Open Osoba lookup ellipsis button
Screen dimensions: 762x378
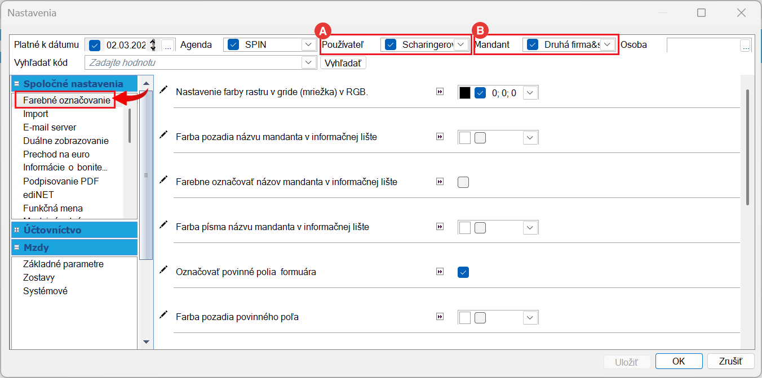tap(746, 46)
